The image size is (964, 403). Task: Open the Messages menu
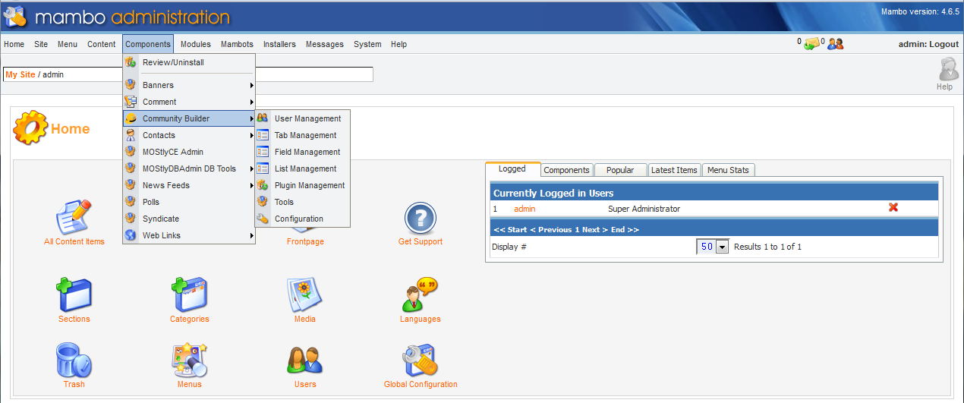click(x=325, y=44)
